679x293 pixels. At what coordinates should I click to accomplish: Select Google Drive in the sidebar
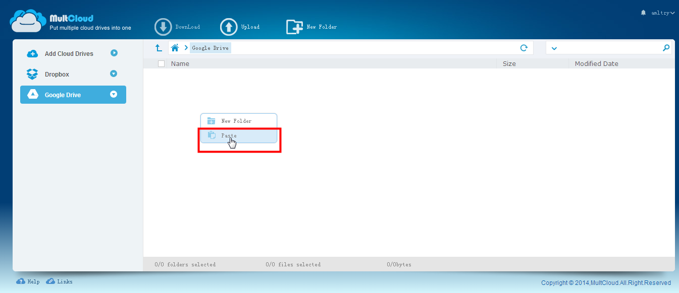coord(73,95)
